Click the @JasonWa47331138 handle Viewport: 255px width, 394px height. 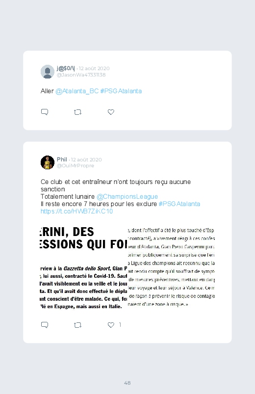coord(81,75)
